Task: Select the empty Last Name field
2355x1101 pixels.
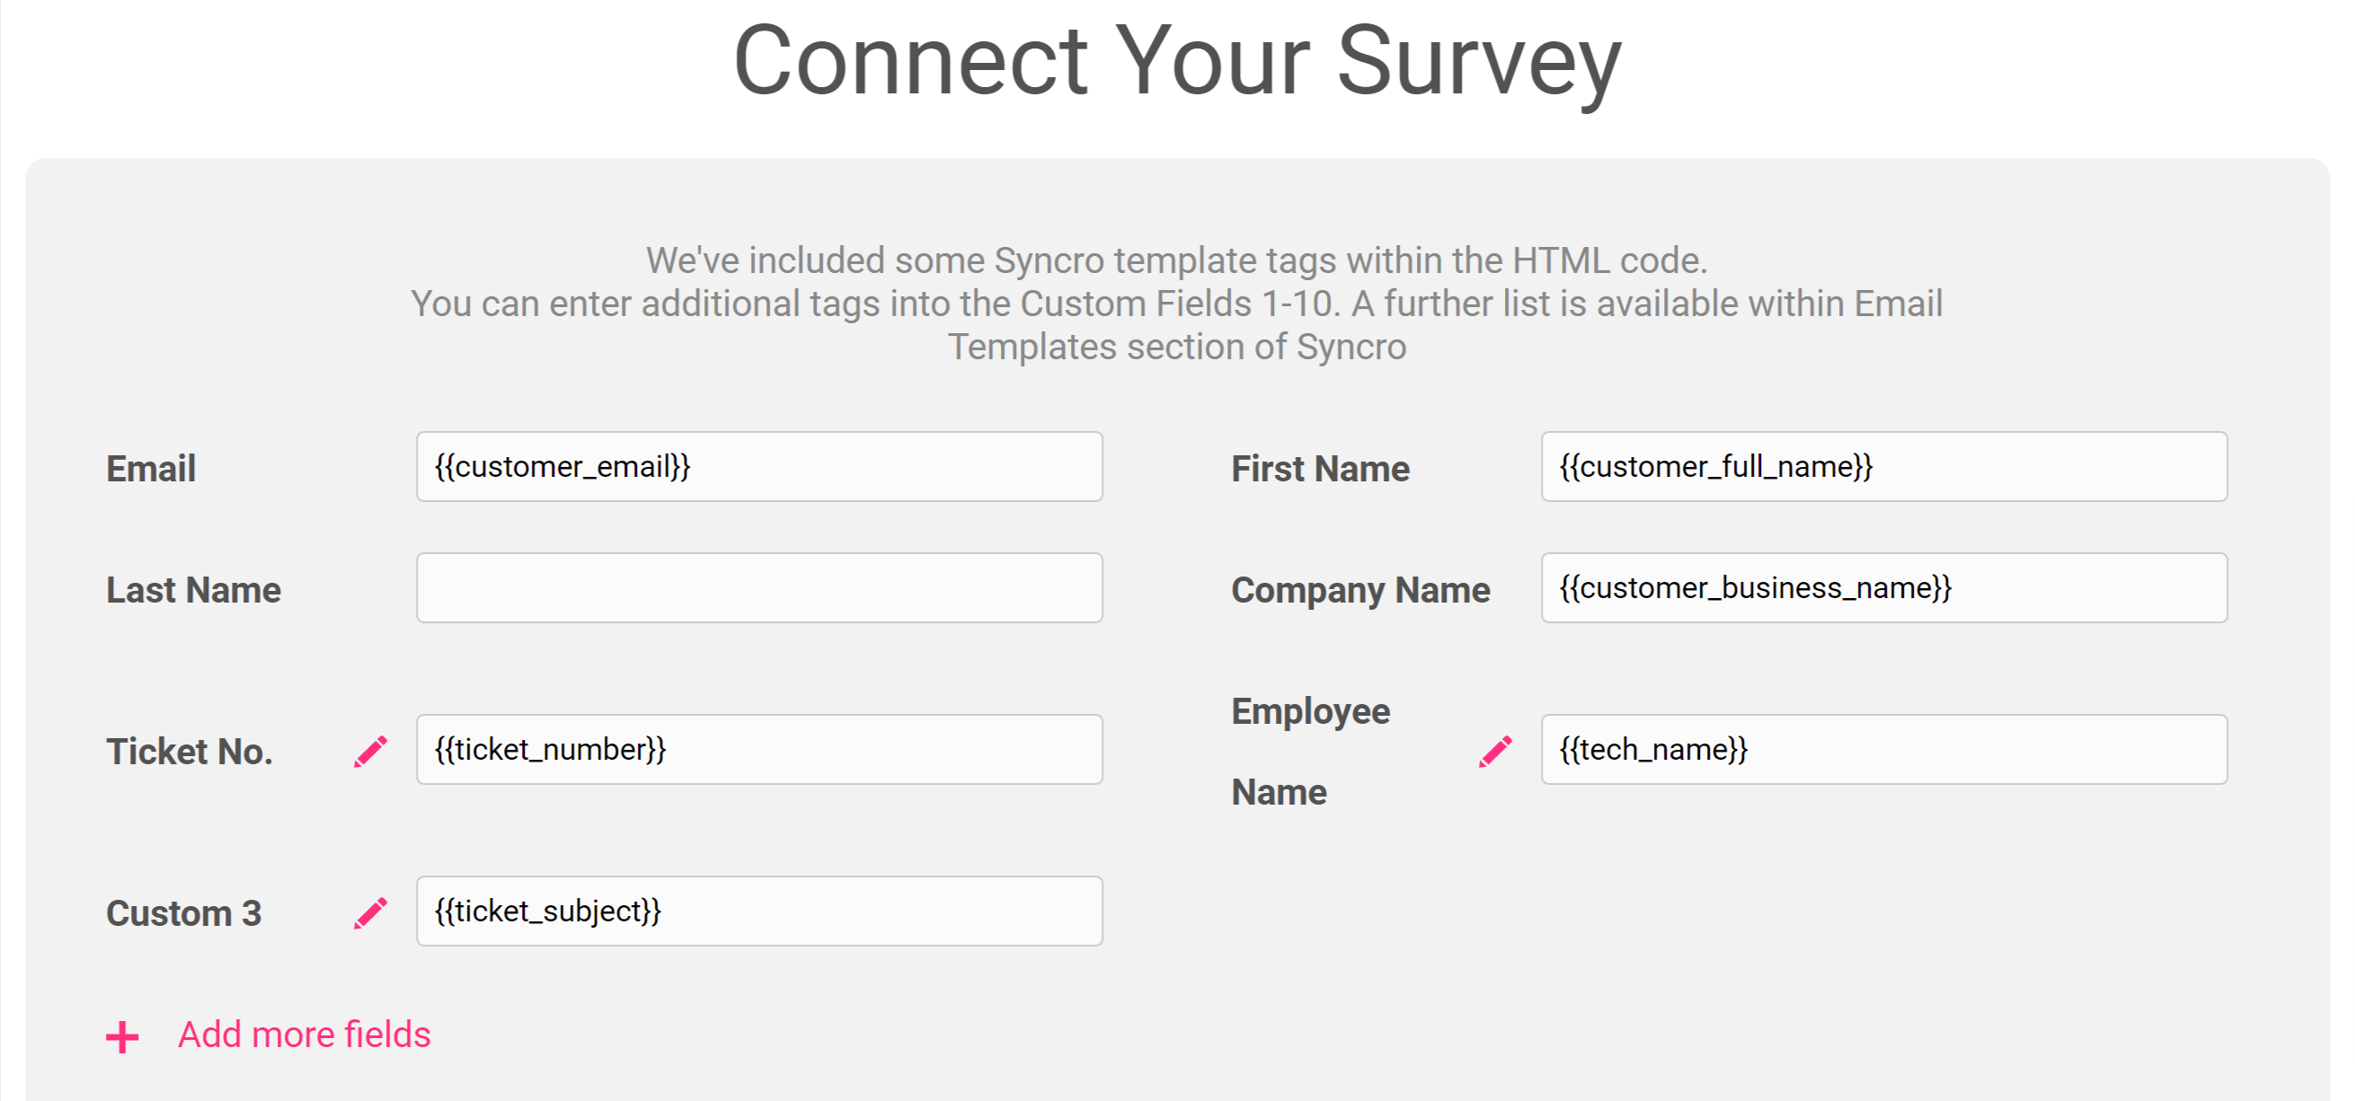Action: tap(758, 587)
